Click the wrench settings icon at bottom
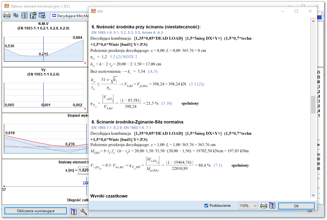Screen dimensions: 327x220 [x=84, y=212]
